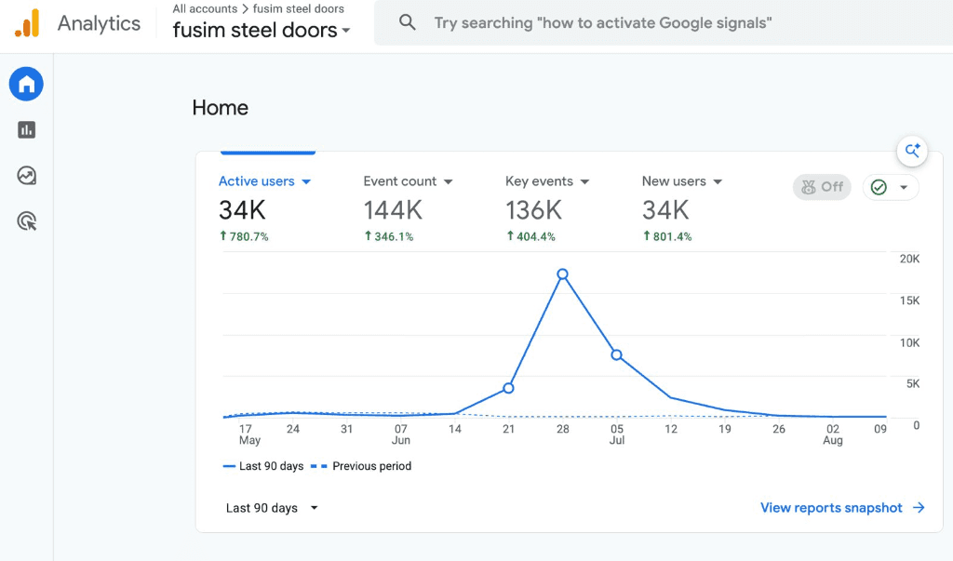The image size is (953, 561).
Task: Click the Home page heading
Action: [x=220, y=108]
